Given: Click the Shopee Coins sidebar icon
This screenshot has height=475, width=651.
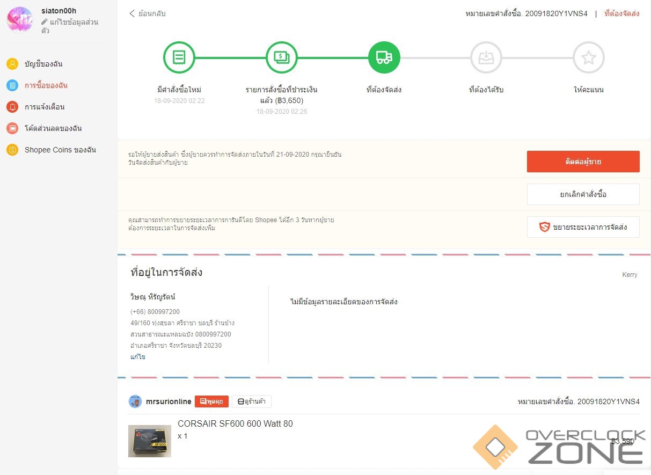Looking at the screenshot, I should (12, 150).
